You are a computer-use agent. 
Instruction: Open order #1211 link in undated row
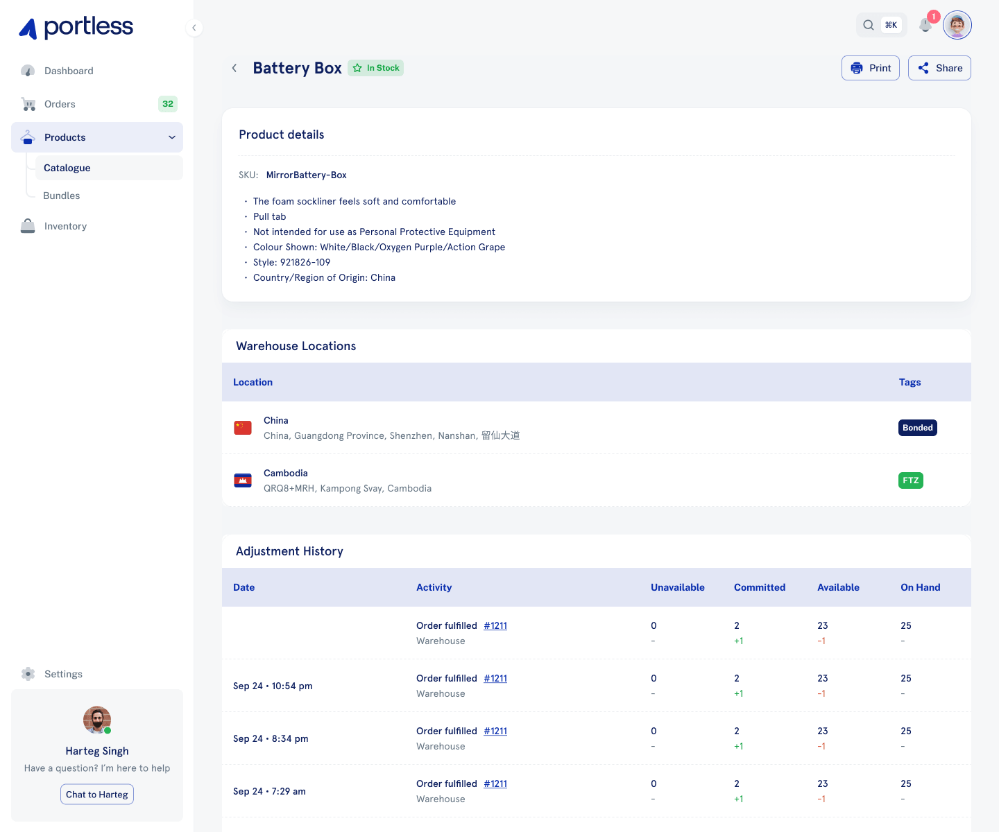tap(495, 625)
